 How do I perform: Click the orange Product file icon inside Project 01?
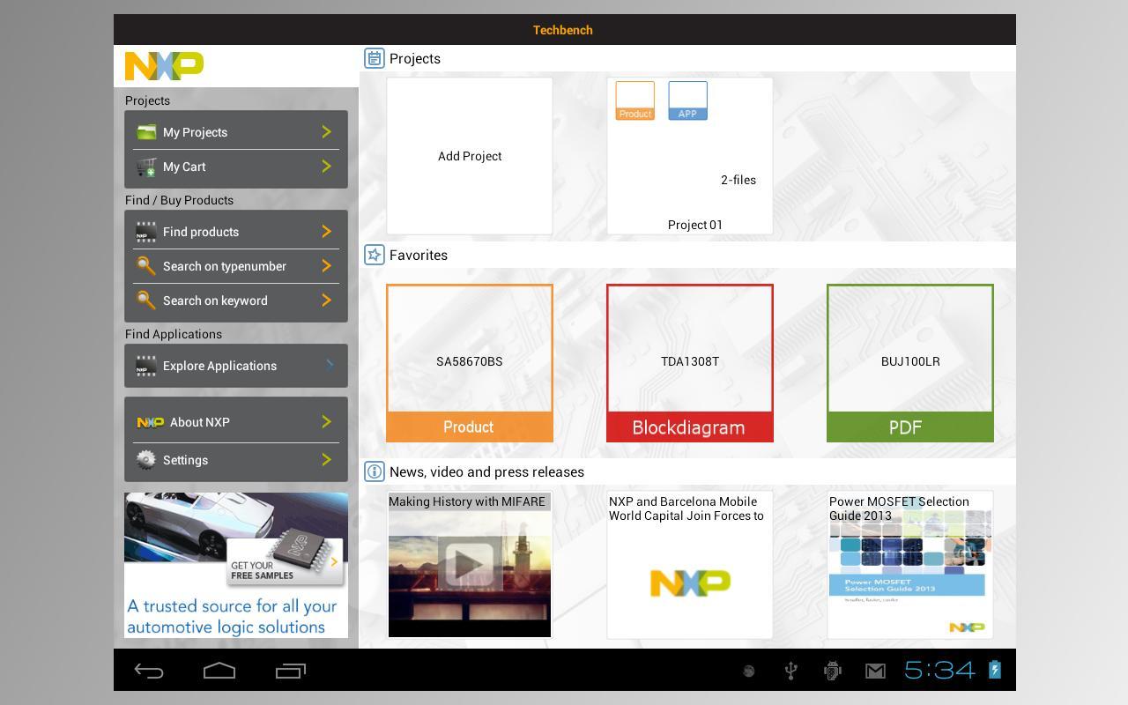[634, 100]
